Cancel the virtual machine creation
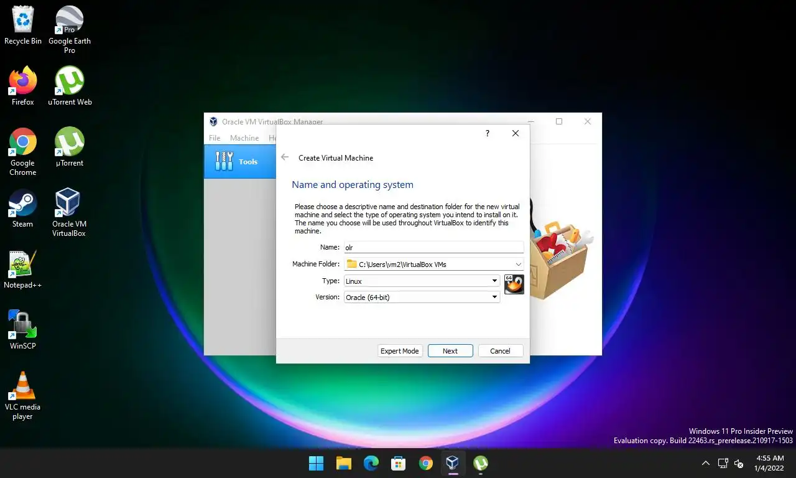Viewport: 796px width, 478px height. [x=500, y=351]
